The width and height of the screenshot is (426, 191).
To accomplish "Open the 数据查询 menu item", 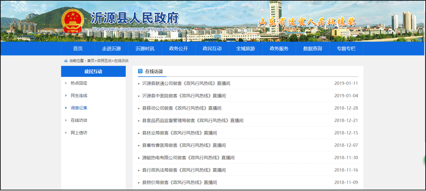I will coord(312,49).
